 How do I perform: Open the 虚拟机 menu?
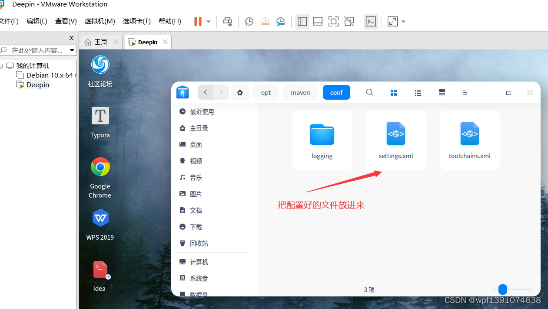tap(100, 21)
